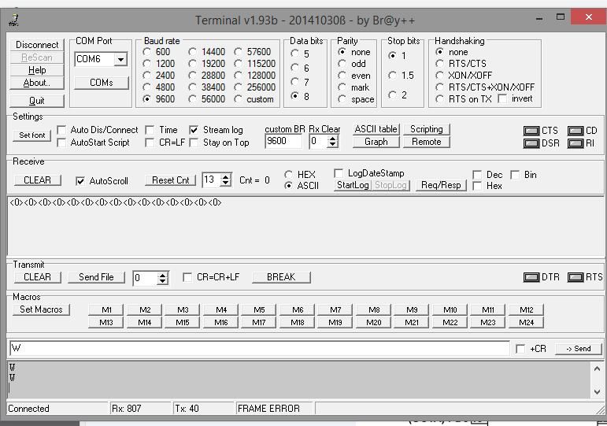Select custom baud rate option

coord(238,99)
